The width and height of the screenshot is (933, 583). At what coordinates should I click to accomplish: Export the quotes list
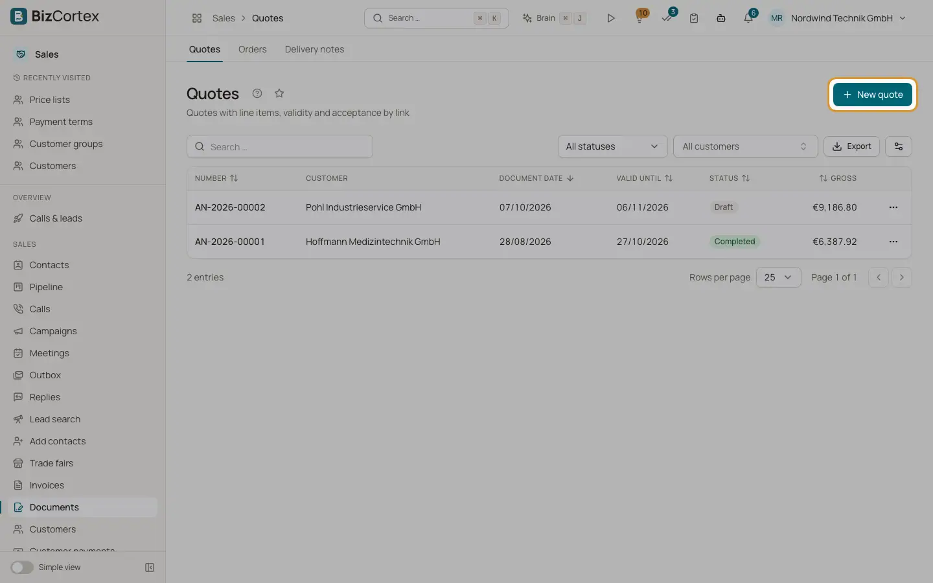tap(851, 146)
